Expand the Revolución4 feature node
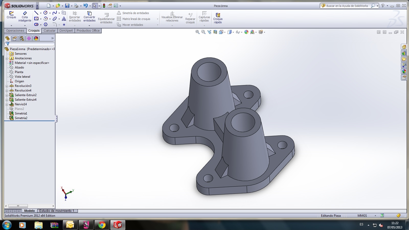Viewport: 409px width, 230px height. tap(7, 90)
